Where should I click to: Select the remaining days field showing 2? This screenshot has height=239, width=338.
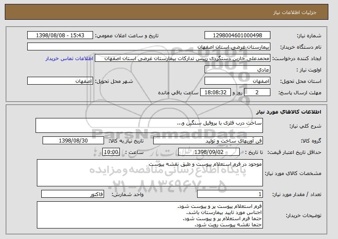[x=257, y=93]
